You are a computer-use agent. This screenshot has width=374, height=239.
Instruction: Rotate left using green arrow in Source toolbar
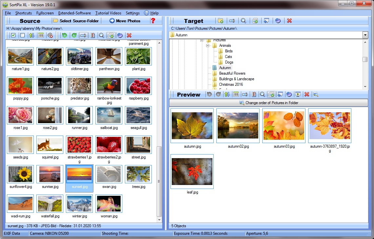(x=64, y=35)
